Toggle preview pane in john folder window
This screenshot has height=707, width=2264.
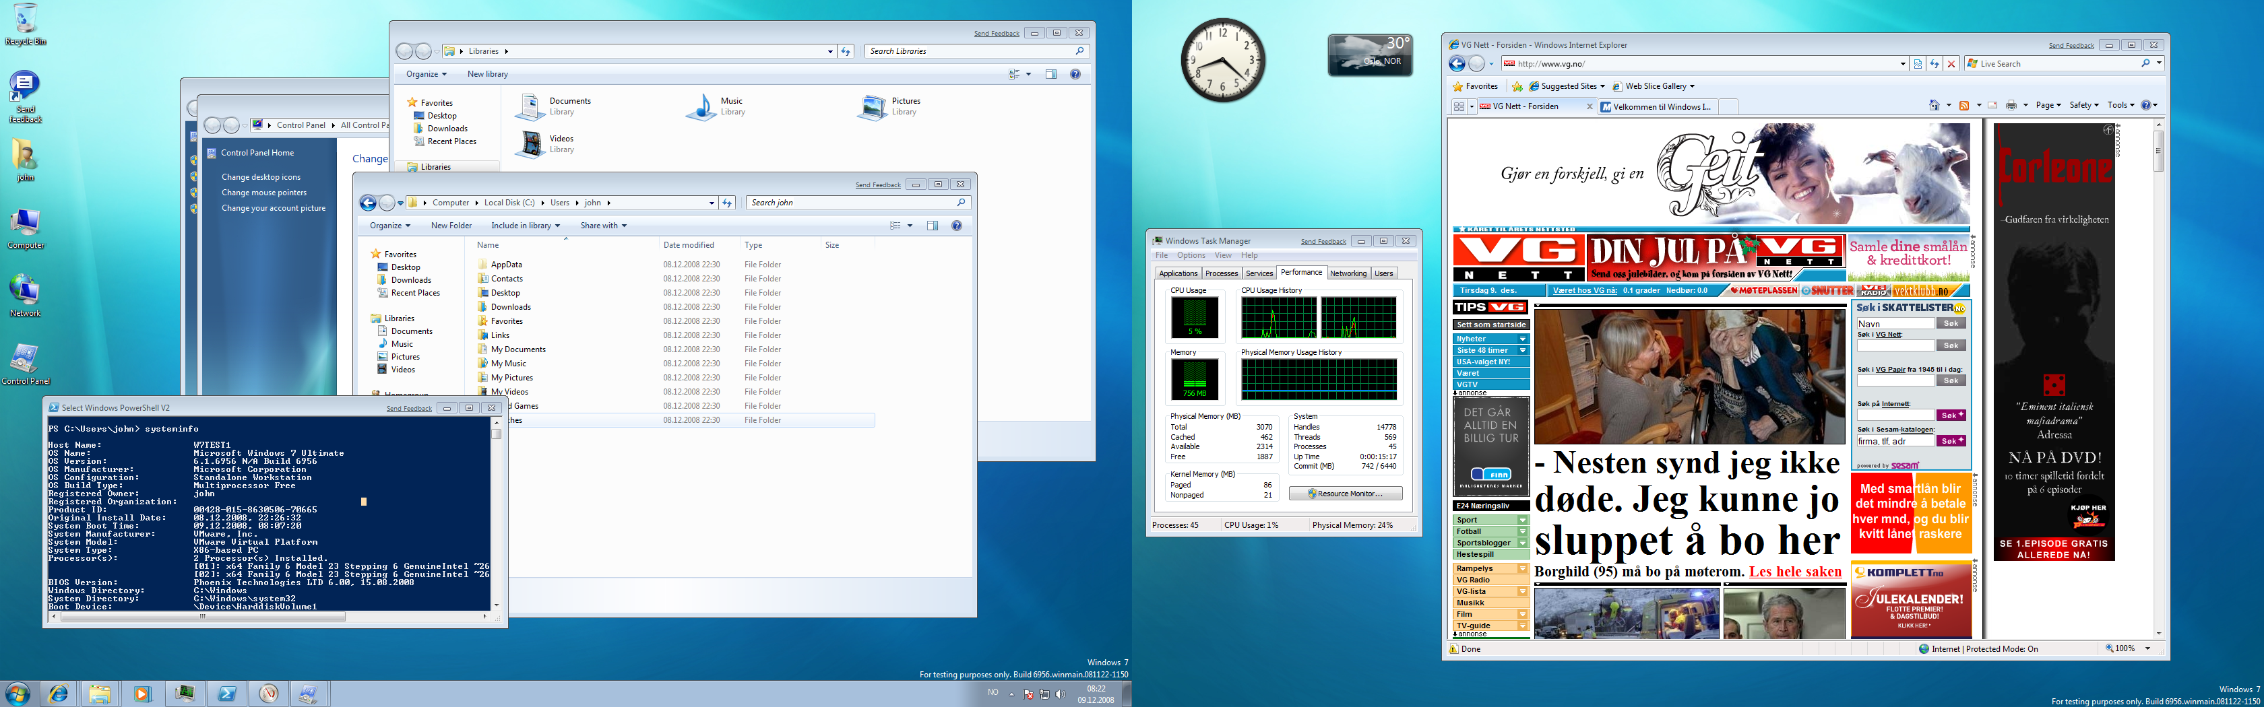point(933,226)
